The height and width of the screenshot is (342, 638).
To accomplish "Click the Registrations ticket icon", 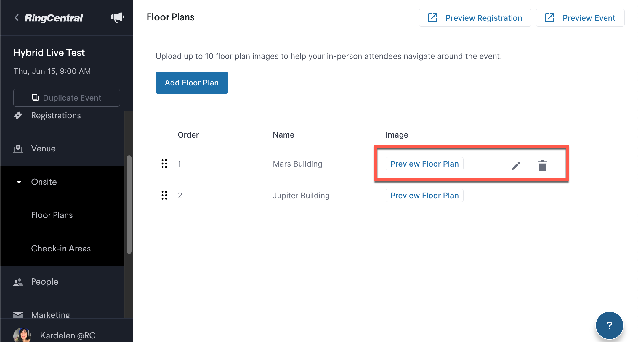I will (18, 115).
